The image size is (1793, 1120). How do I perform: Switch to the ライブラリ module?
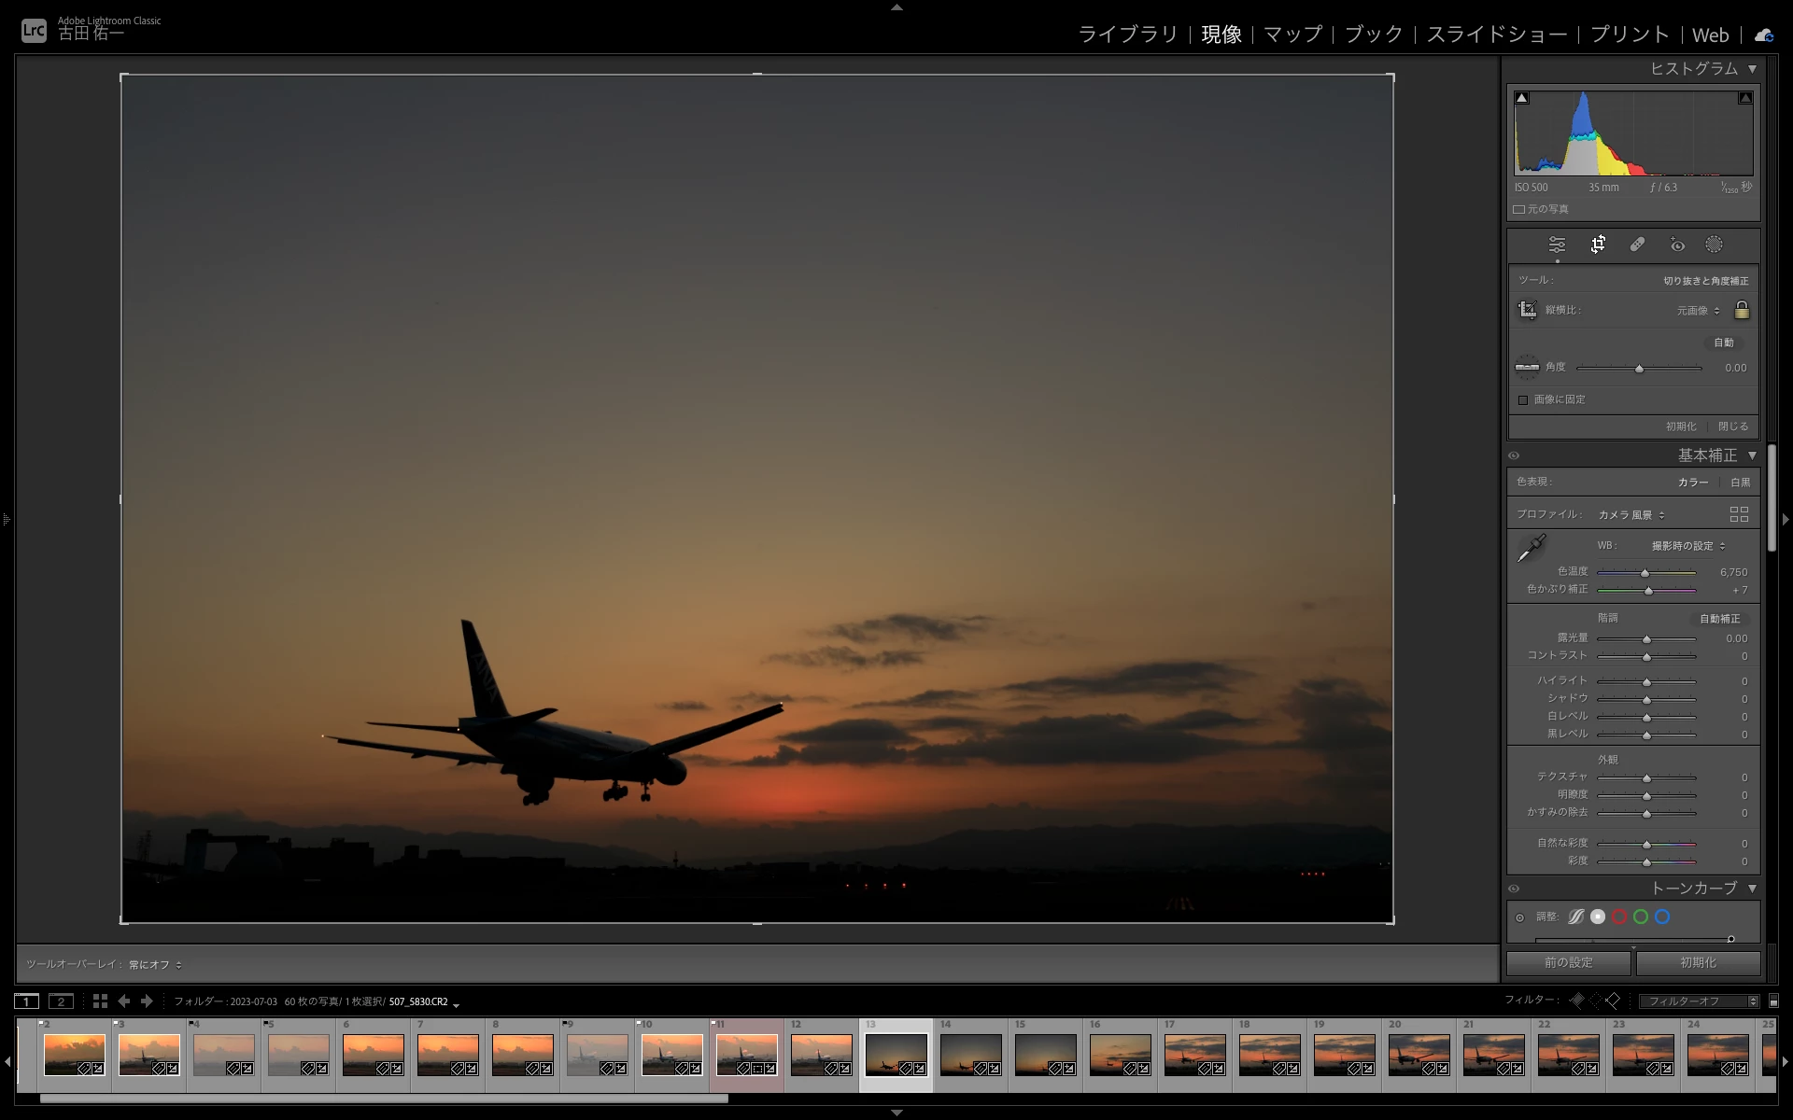[1127, 35]
